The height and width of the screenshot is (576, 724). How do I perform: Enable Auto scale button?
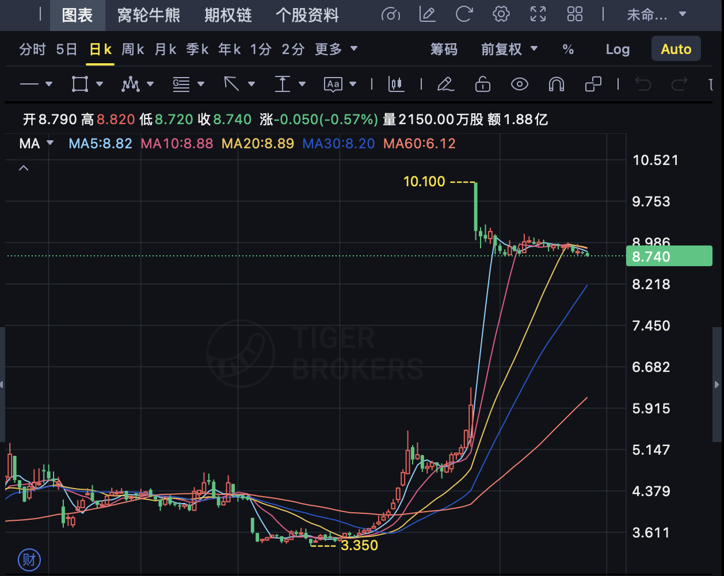coord(676,49)
